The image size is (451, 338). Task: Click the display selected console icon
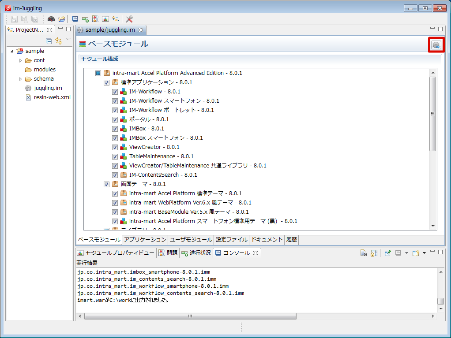(x=398, y=253)
